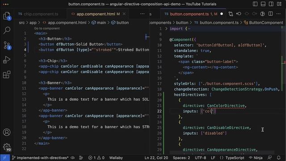Image resolution: width=286 pixels, height=161 pixels.
Task: Click 'Go to component' code lens link
Action: click(47, 28)
